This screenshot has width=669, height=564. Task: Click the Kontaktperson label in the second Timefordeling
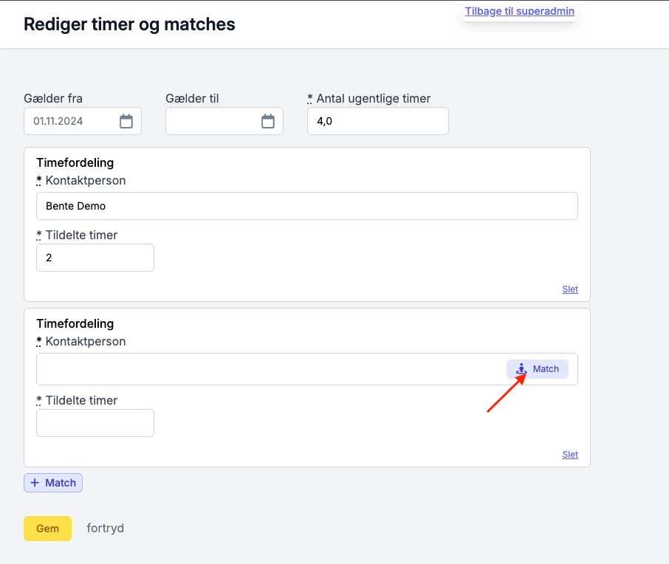pyautogui.click(x=86, y=341)
